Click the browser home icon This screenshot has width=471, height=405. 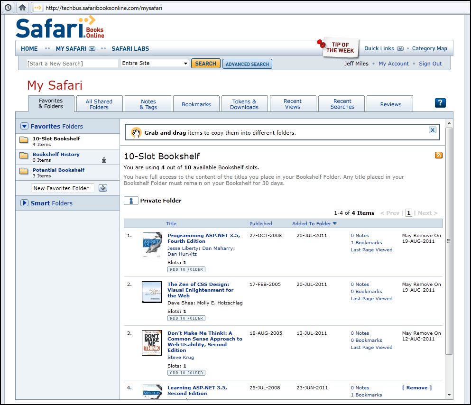[22, 8]
